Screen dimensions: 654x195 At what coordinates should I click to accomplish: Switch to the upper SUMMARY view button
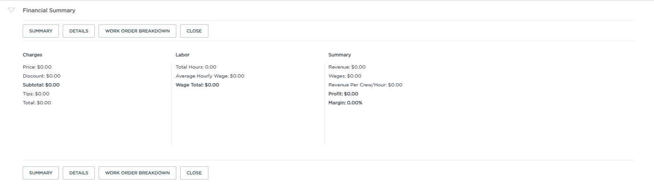click(x=41, y=31)
